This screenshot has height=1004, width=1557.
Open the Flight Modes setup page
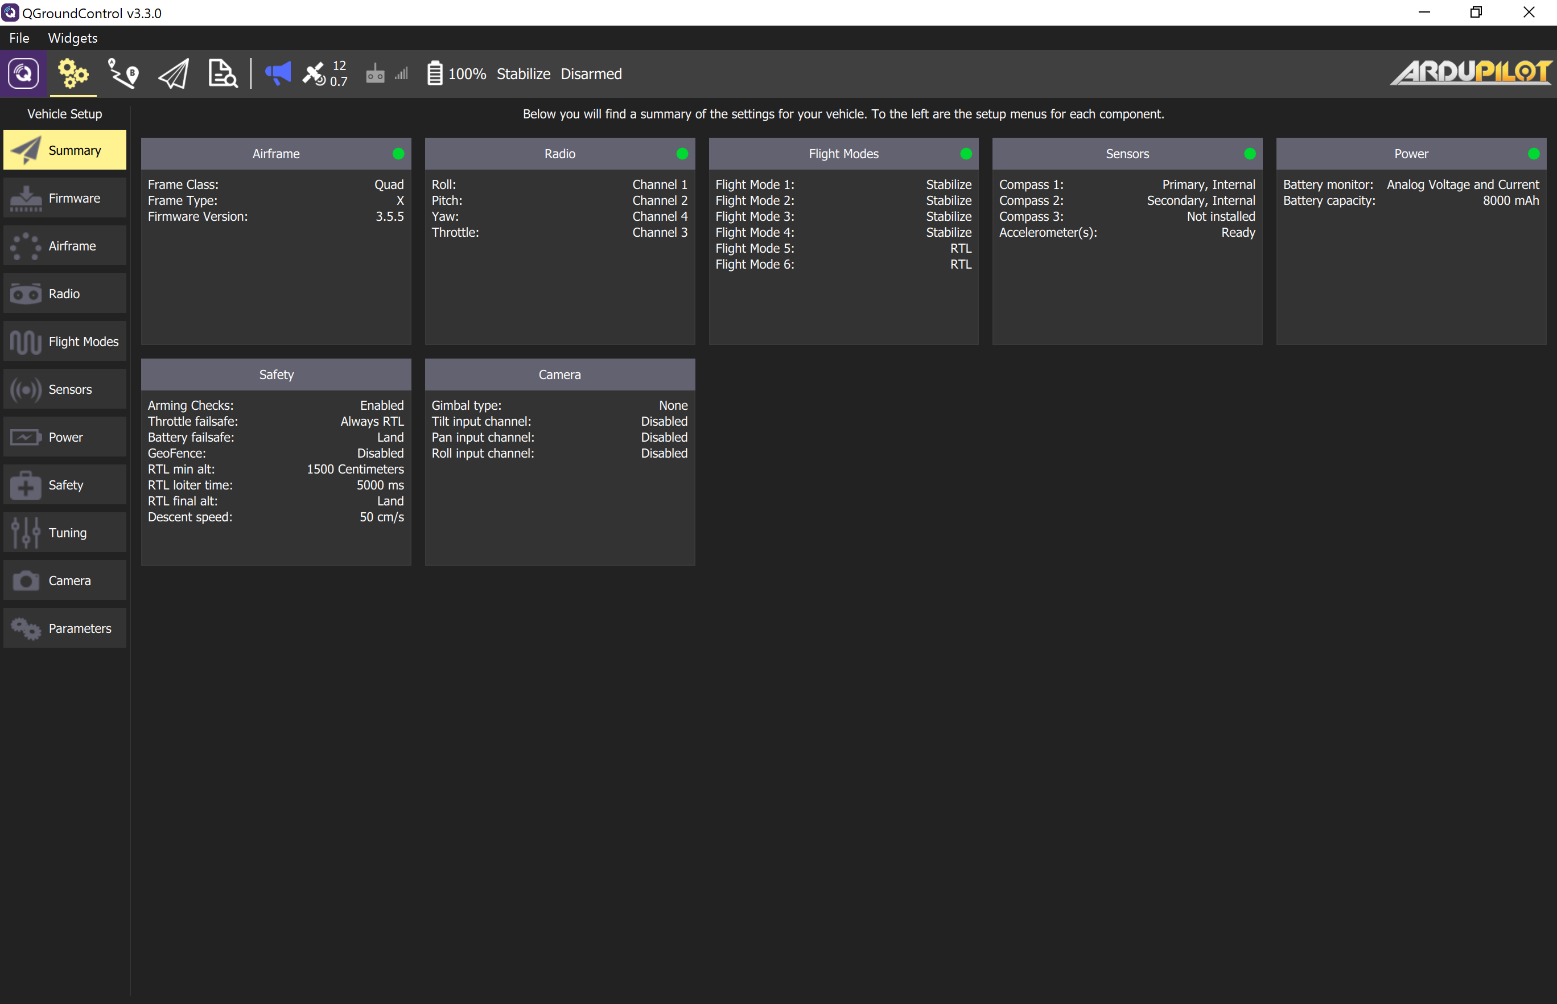click(x=64, y=341)
